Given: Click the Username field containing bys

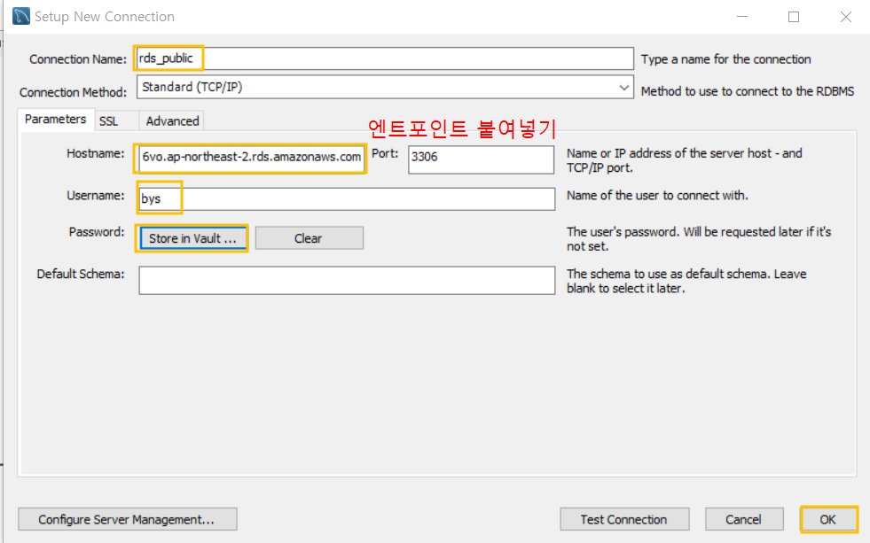Looking at the screenshot, I should [x=347, y=199].
